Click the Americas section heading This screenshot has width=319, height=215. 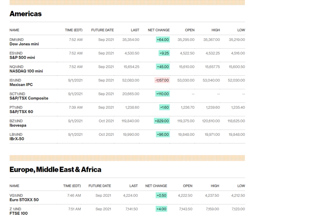coord(26,14)
